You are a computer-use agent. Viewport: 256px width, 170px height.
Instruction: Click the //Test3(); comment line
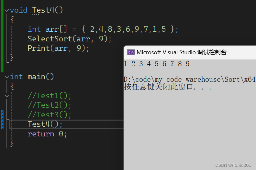(x=49, y=115)
